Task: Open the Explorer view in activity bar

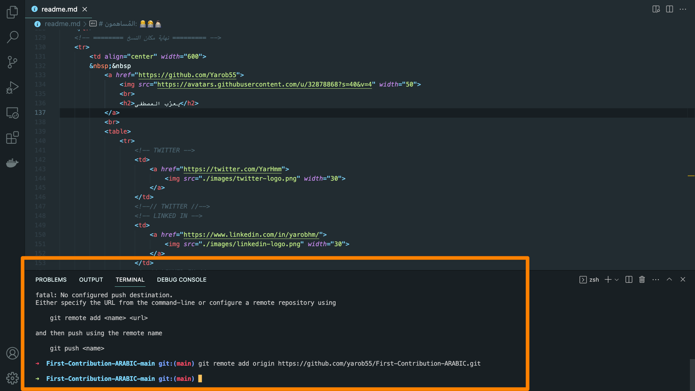Action: (x=12, y=12)
